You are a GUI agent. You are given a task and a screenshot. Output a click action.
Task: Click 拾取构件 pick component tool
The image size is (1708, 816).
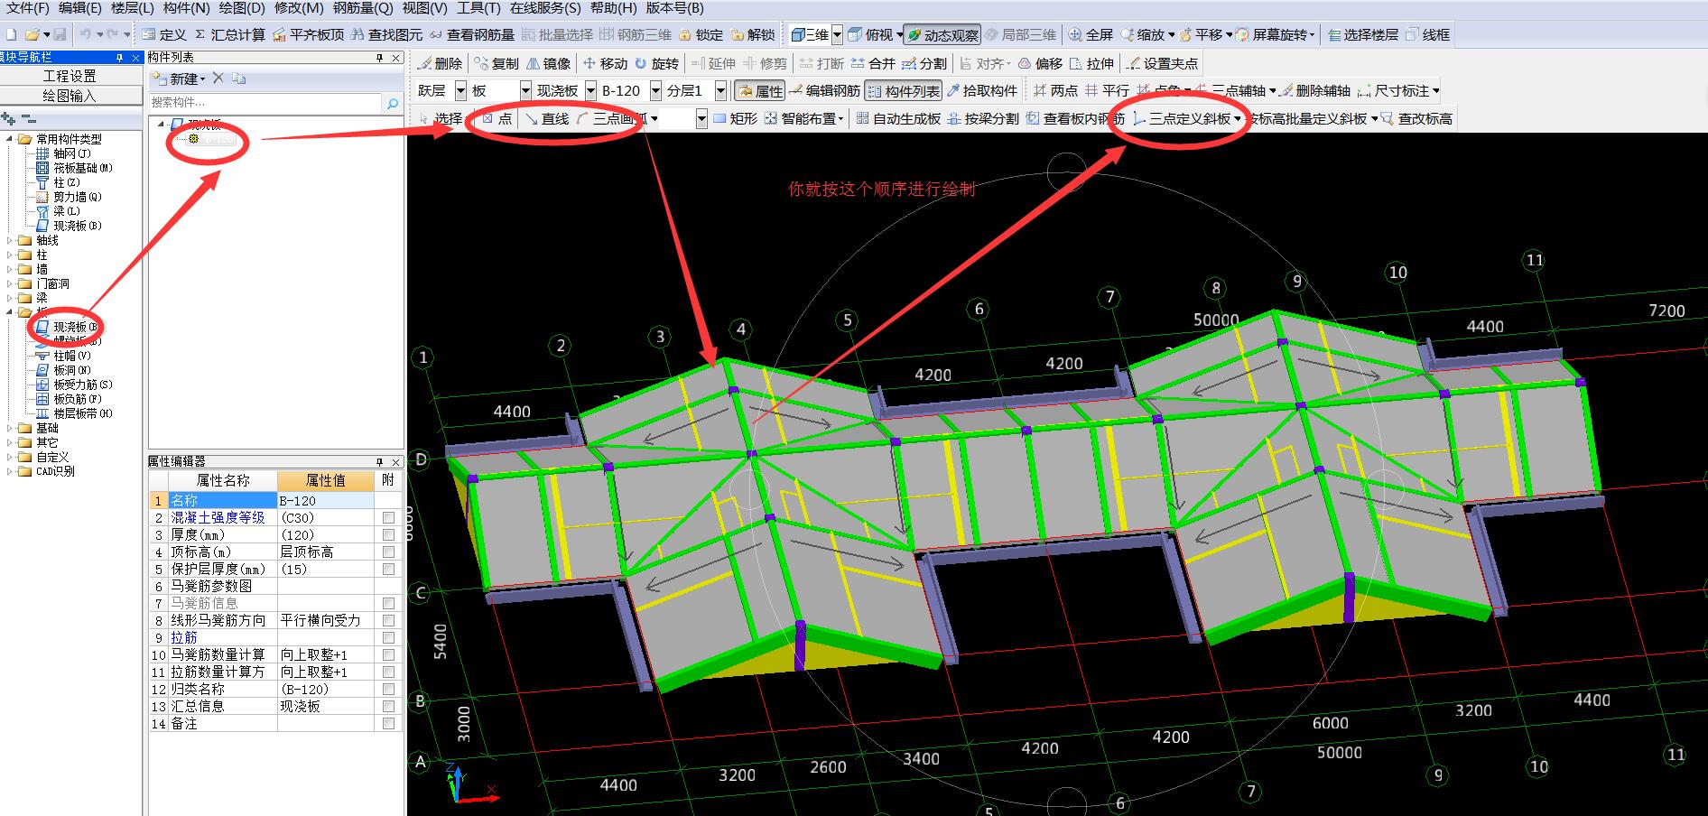(982, 90)
